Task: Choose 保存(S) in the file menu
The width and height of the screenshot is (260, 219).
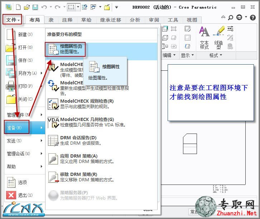Action: (25, 60)
